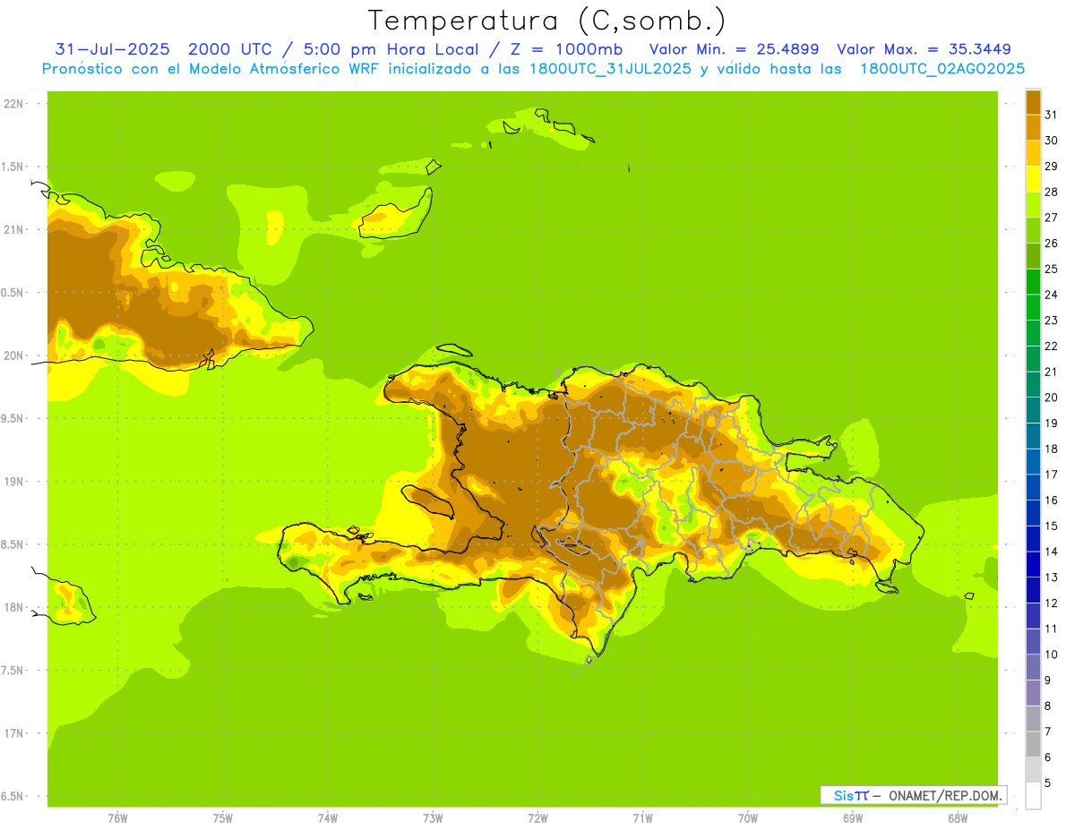Click the 31-Jul-2025 date text
1075x830 pixels.
pyautogui.click(x=107, y=49)
